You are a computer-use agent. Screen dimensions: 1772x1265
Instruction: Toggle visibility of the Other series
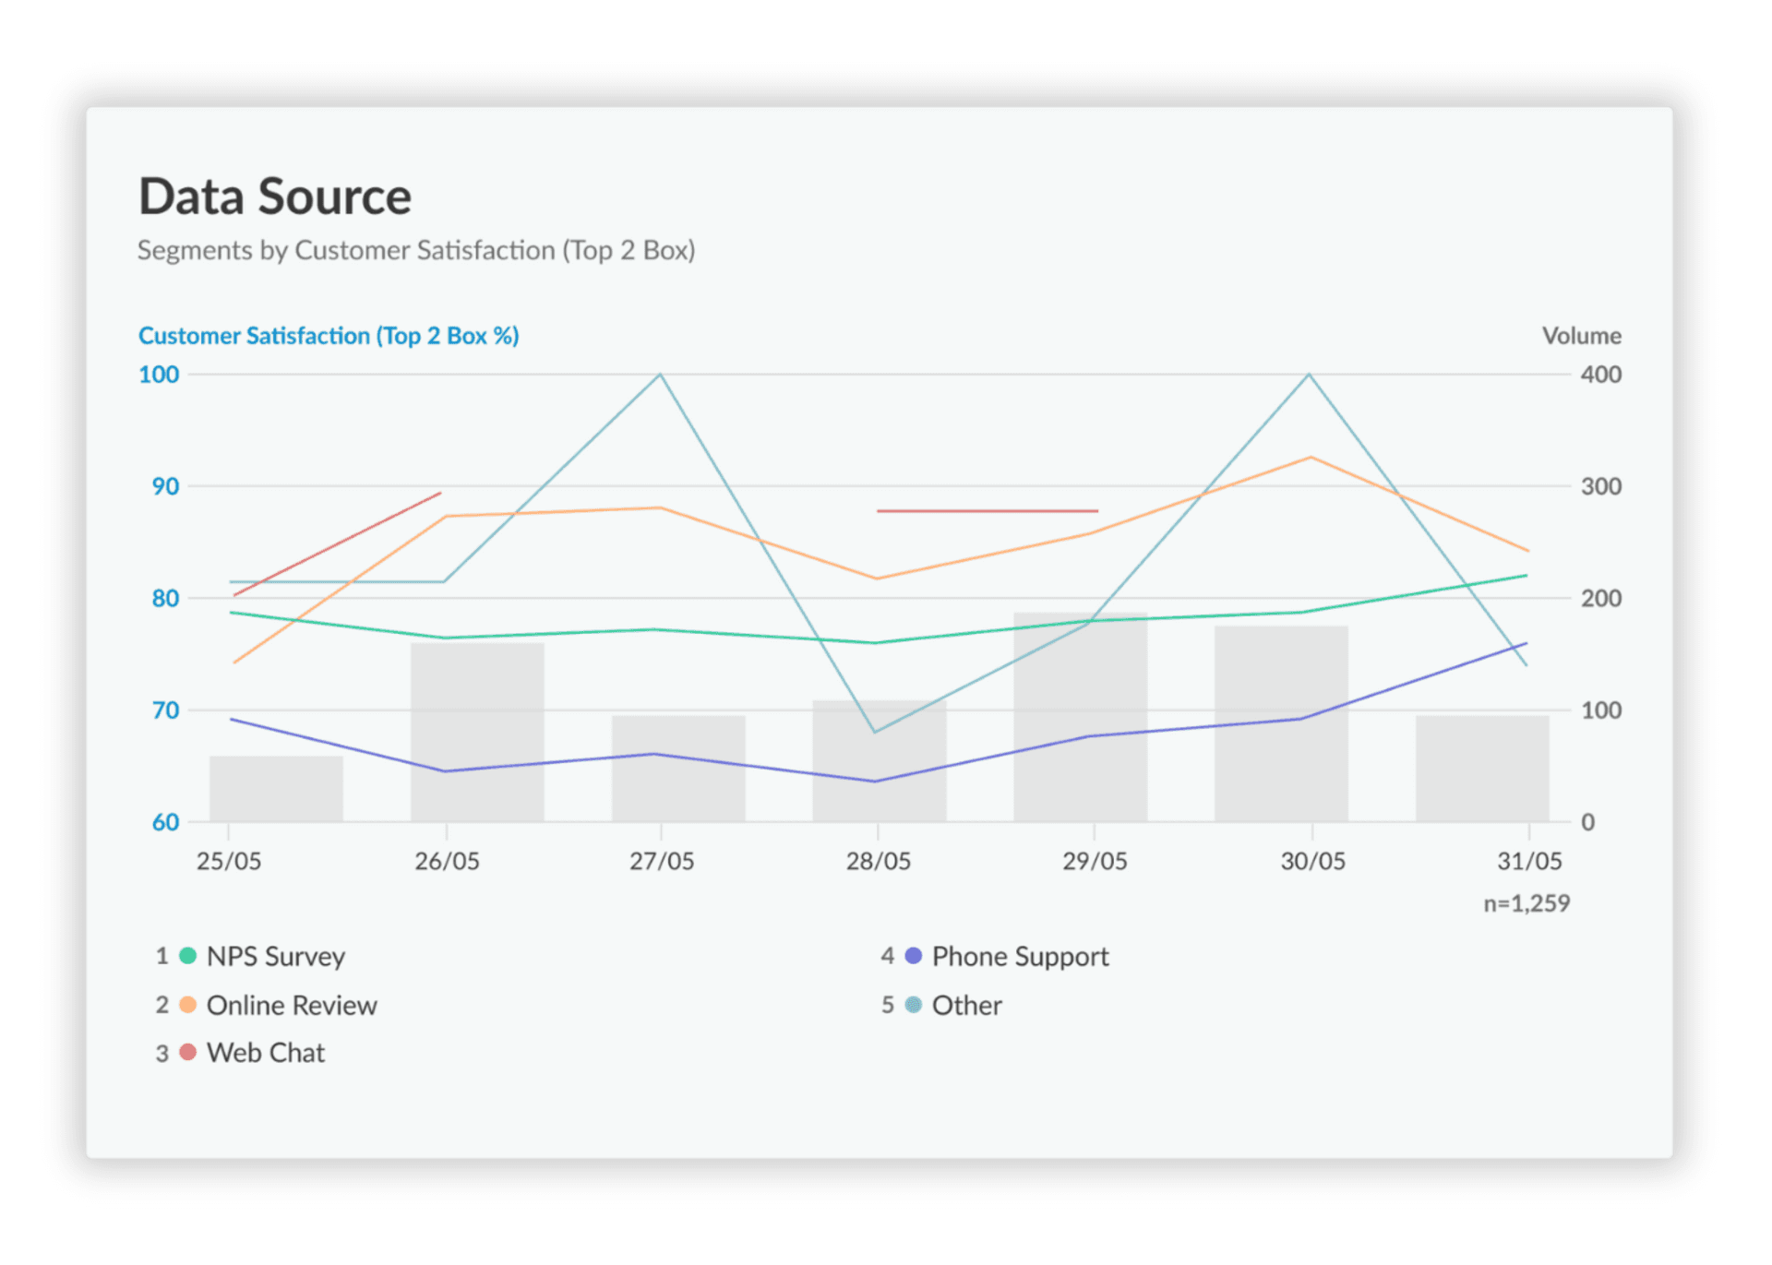point(966,1006)
